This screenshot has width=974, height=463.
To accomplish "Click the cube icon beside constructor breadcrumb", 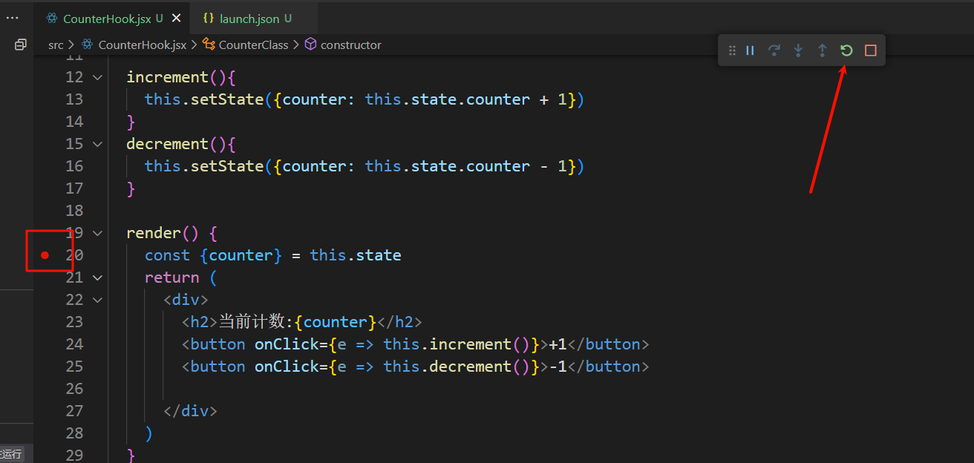I will point(310,45).
